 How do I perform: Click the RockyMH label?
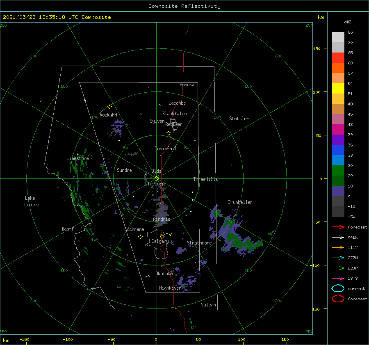108,115
